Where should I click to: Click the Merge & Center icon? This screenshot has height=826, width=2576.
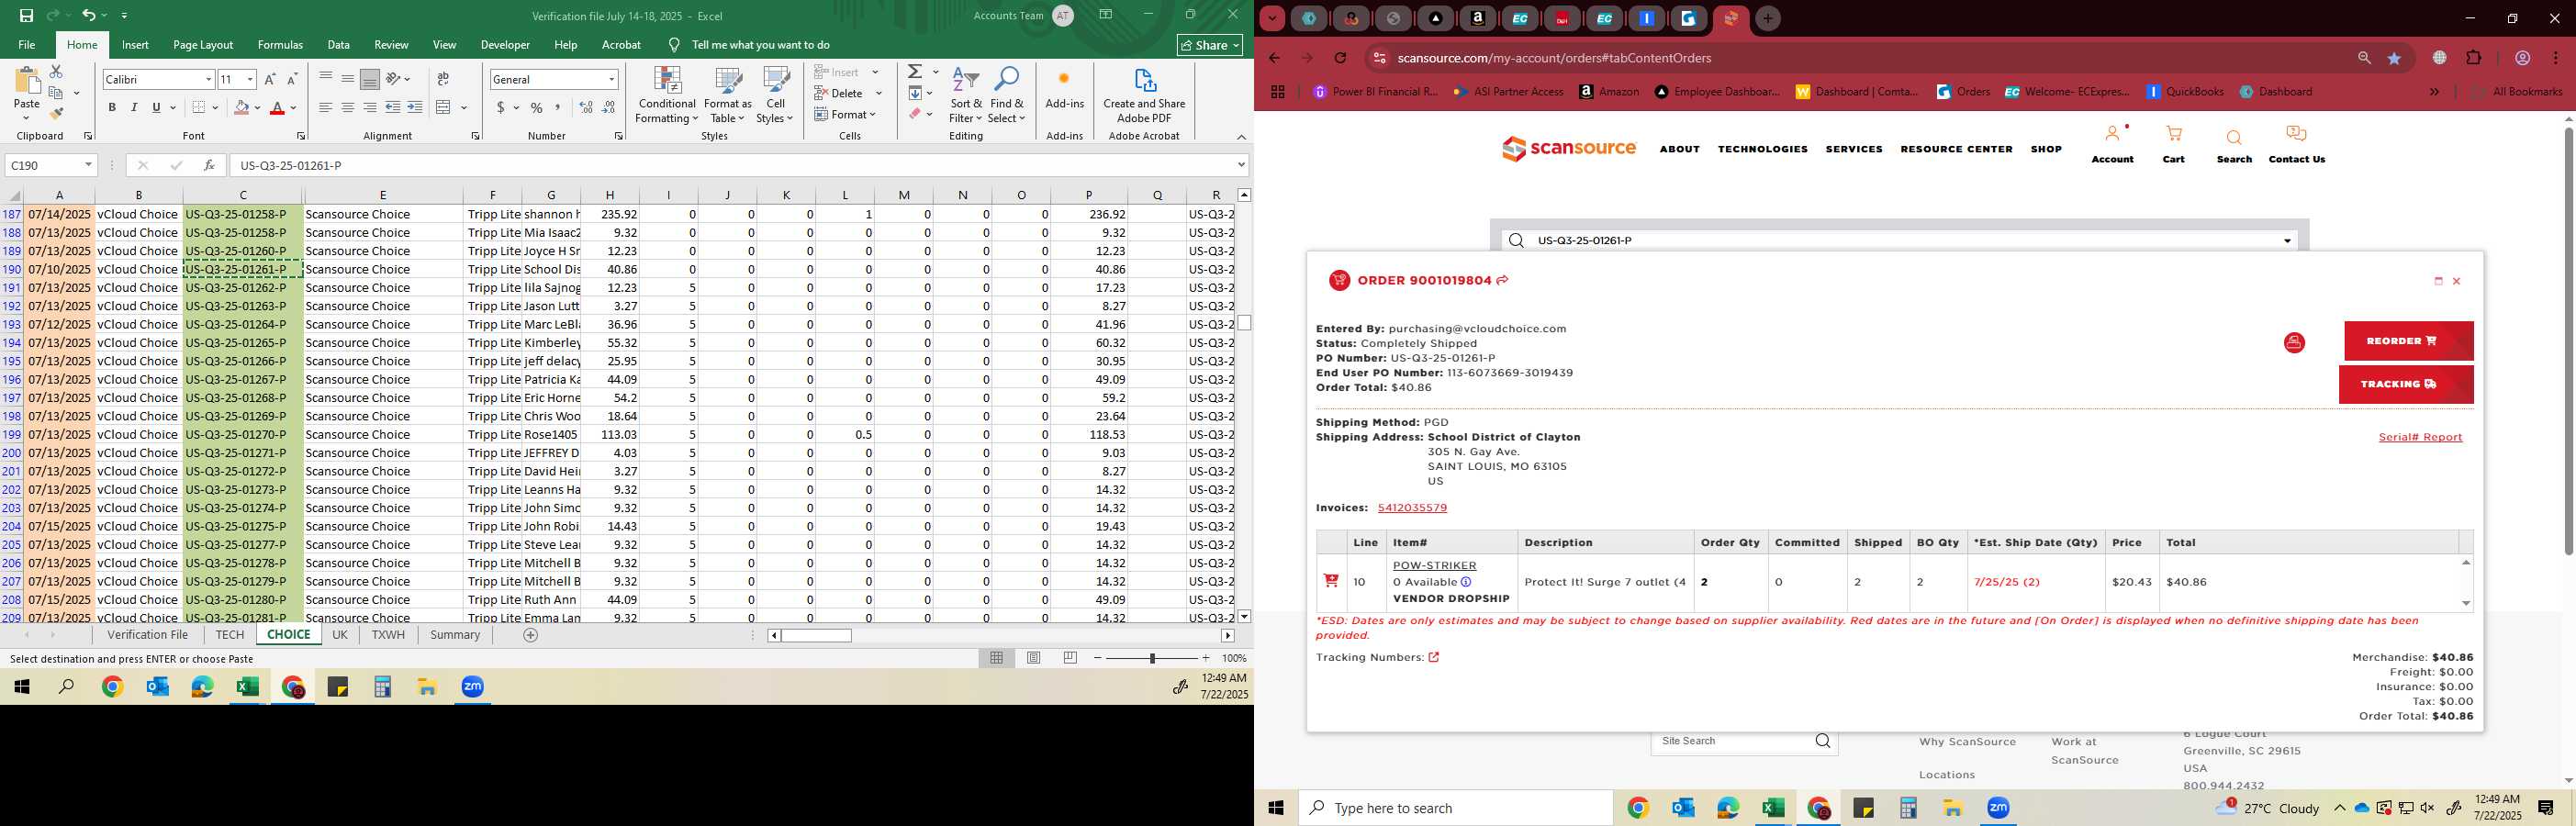click(x=444, y=108)
